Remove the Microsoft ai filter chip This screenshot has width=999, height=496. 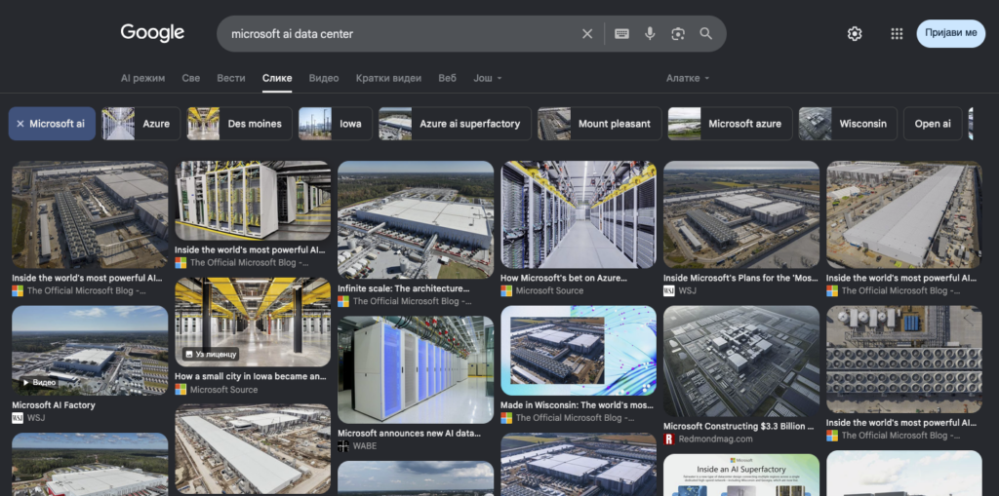click(53, 124)
